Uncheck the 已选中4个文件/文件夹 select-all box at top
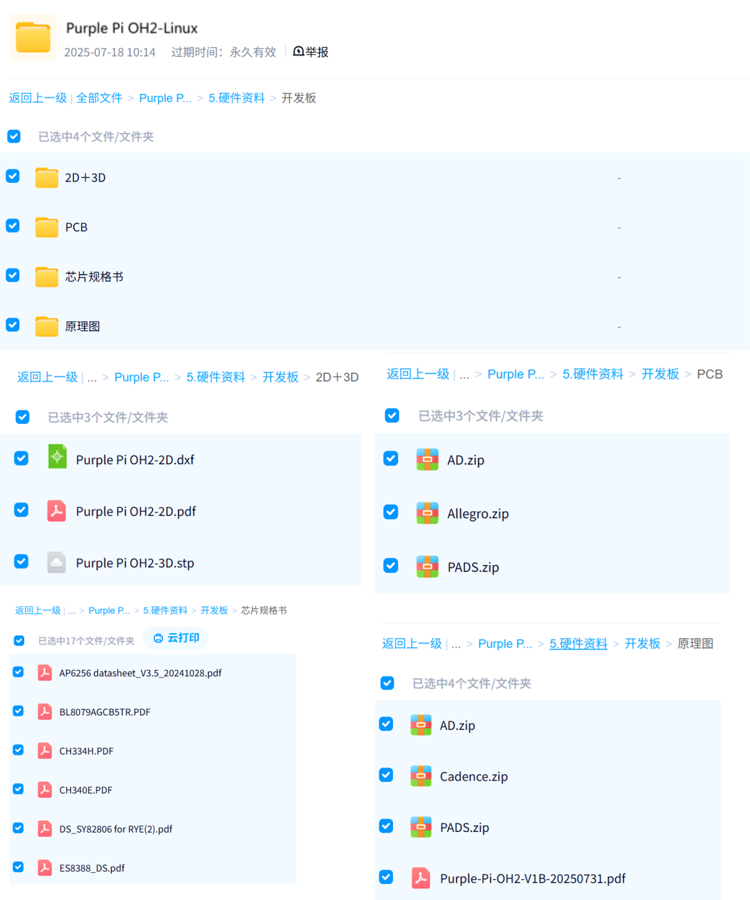This screenshot has height=900, width=750. (14, 136)
